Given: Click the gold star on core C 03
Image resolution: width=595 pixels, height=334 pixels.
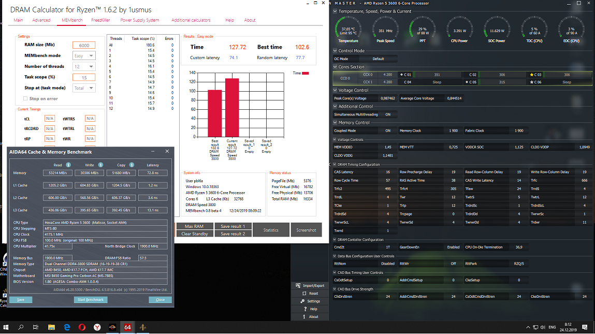Looking at the screenshot, I should click(x=532, y=75).
